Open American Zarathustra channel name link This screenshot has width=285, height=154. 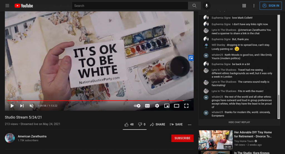(x=32, y=136)
